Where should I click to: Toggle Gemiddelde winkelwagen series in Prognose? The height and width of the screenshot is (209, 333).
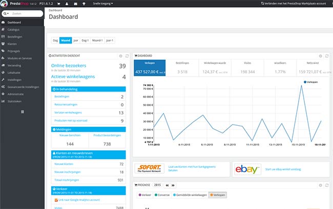[190, 195]
